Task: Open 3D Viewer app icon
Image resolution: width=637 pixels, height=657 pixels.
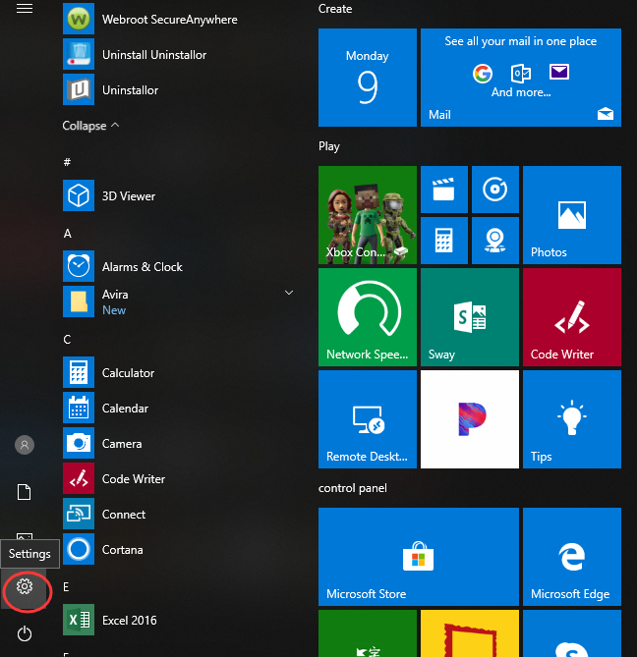Action: (x=79, y=195)
